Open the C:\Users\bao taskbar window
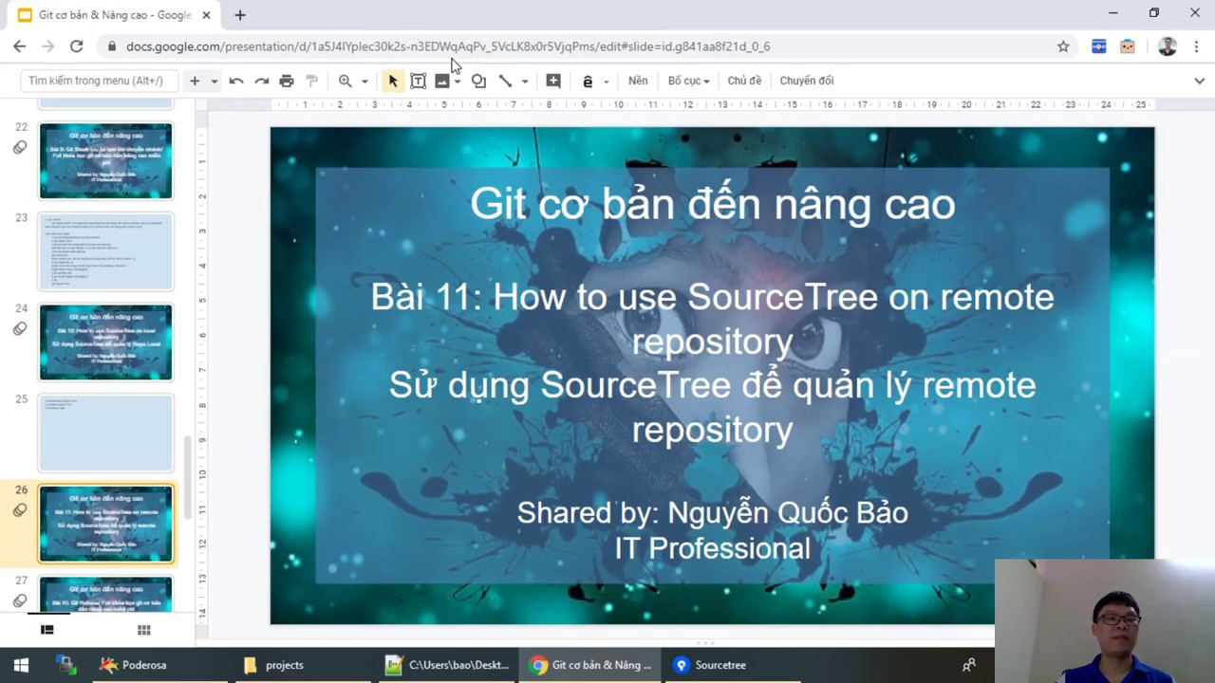The height and width of the screenshot is (683, 1215). point(447,665)
